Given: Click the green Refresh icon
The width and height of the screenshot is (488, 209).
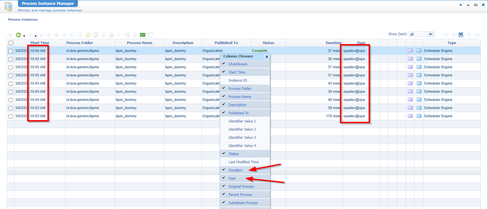Looking at the screenshot, I should tap(18, 35).
